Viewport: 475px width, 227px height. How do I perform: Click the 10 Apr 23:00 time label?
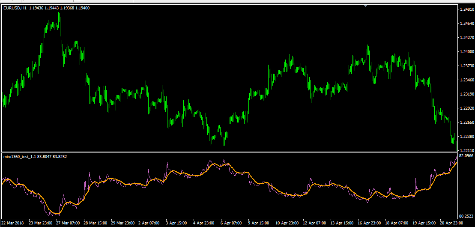click(x=286, y=223)
